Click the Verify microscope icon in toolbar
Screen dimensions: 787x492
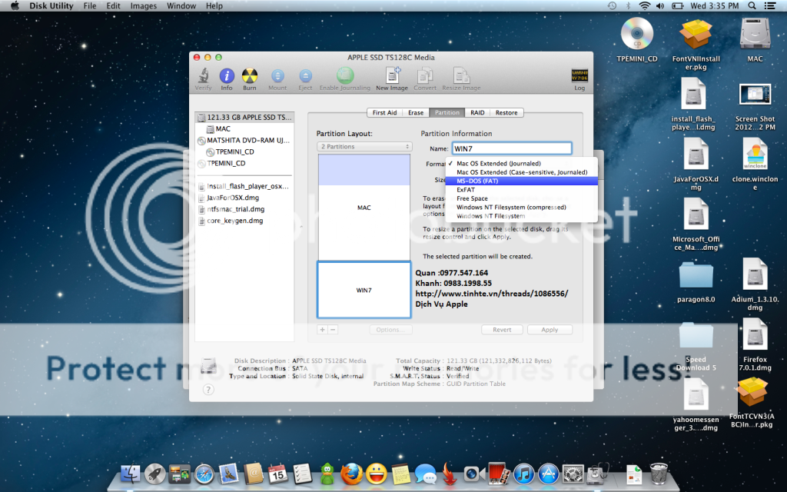204,75
